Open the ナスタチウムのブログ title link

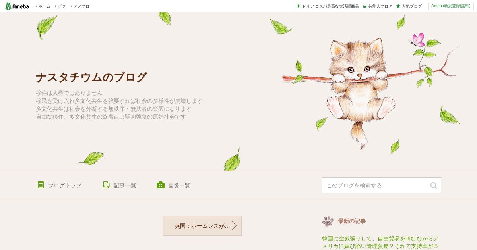(x=91, y=77)
